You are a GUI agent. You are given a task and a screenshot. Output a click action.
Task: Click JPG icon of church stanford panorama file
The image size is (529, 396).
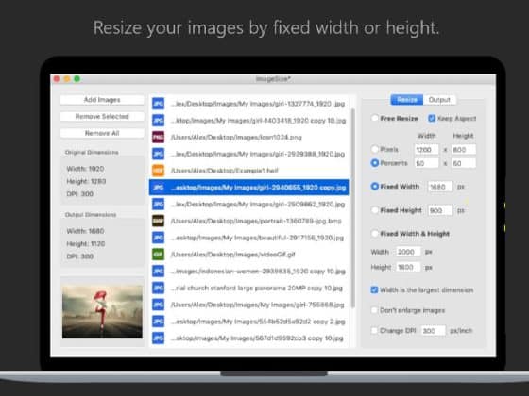159,288
